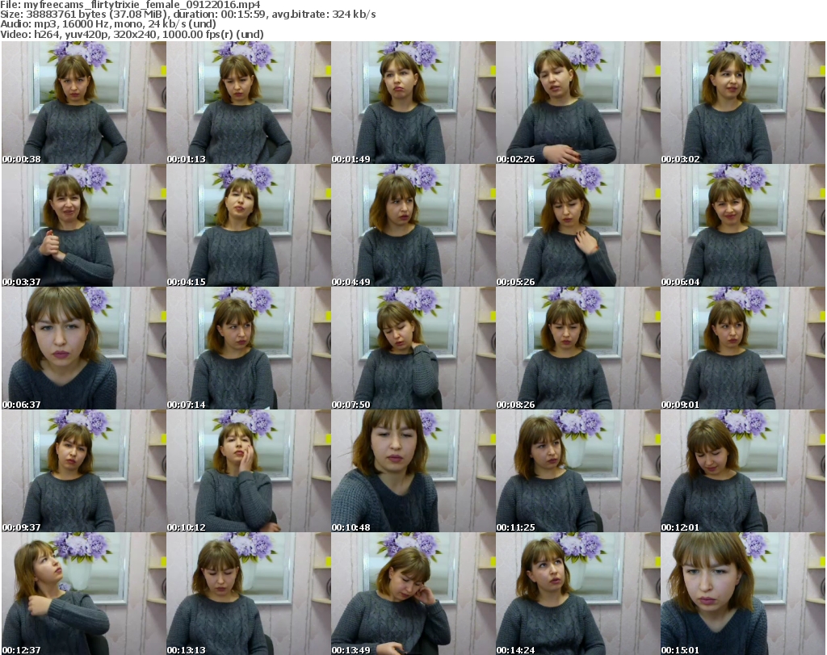Screen dimensions: 827x655
Task: Select the thumbnail stamped 00:01:13
Action: coord(249,103)
